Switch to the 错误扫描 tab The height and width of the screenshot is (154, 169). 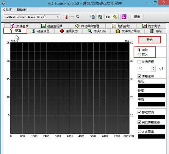97,31
